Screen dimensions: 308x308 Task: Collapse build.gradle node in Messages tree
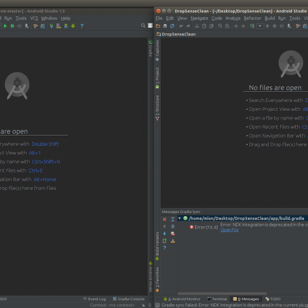point(179,218)
